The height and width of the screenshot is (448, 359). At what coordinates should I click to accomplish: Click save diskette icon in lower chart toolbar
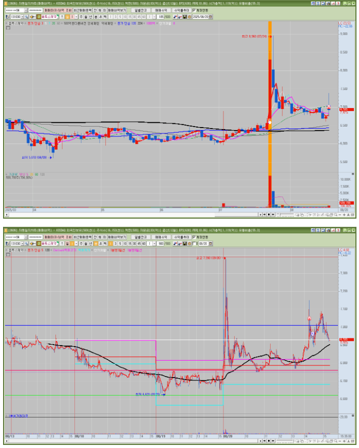point(184,244)
